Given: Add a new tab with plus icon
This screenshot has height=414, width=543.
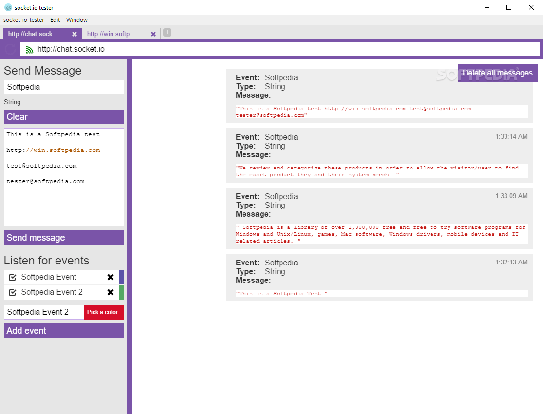Looking at the screenshot, I should [167, 32].
